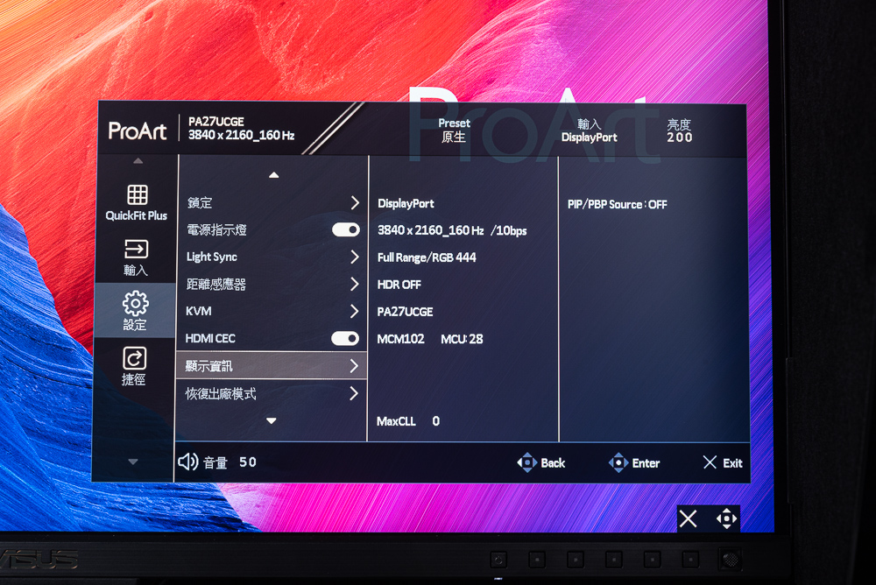876x585 pixels.
Task: Click the 亮度 200 brightness indicator
Action: [680, 130]
